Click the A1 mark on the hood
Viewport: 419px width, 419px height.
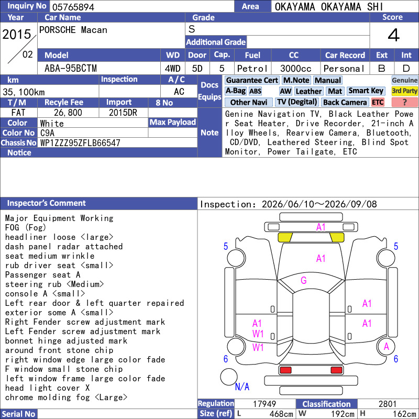tap(321, 258)
